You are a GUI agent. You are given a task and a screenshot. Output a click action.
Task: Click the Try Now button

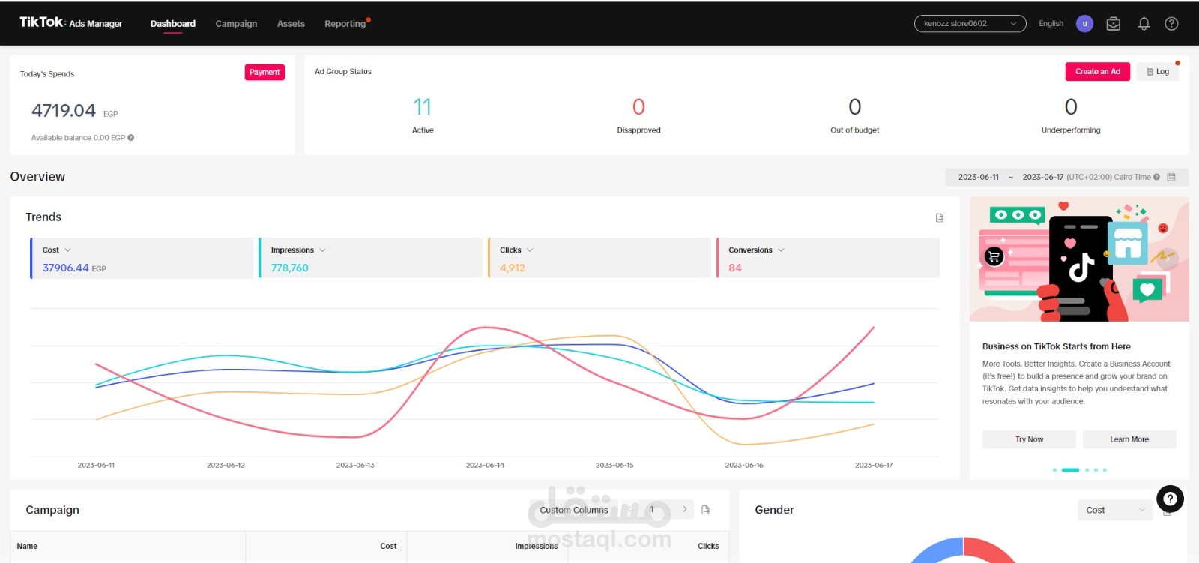pos(1029,439)
